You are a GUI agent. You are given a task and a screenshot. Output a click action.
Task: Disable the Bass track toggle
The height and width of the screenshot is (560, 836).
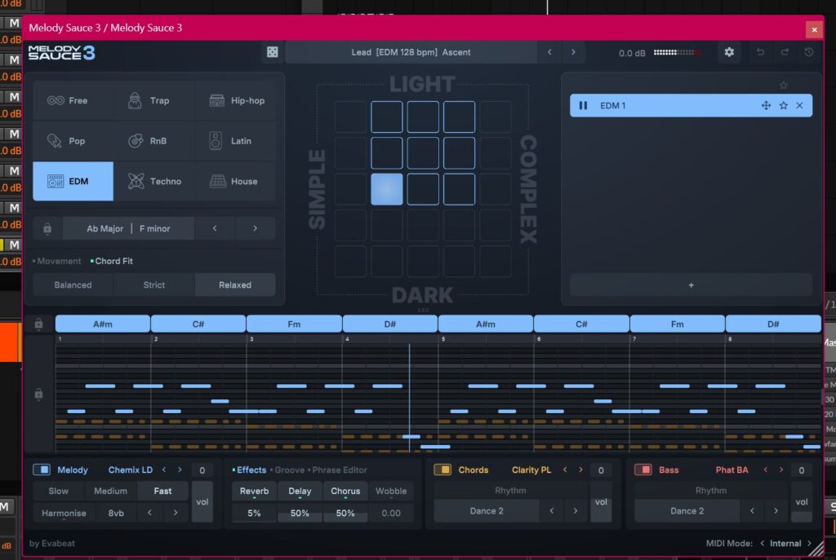click(643, 470)
